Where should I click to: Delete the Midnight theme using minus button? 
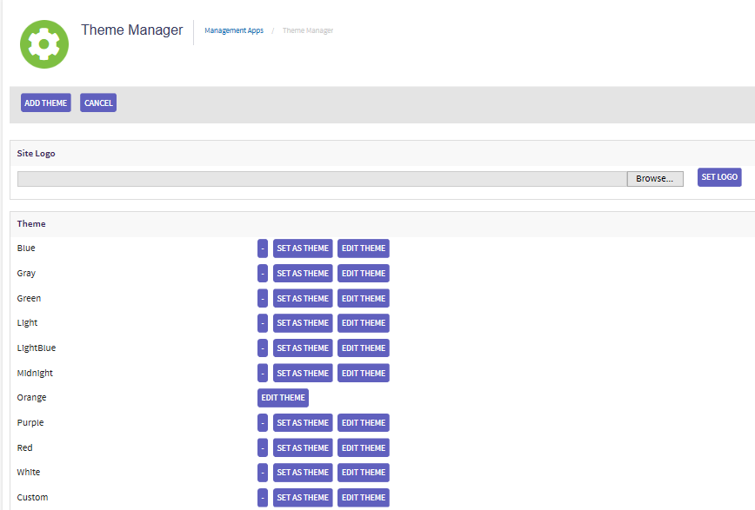(263, 374)
